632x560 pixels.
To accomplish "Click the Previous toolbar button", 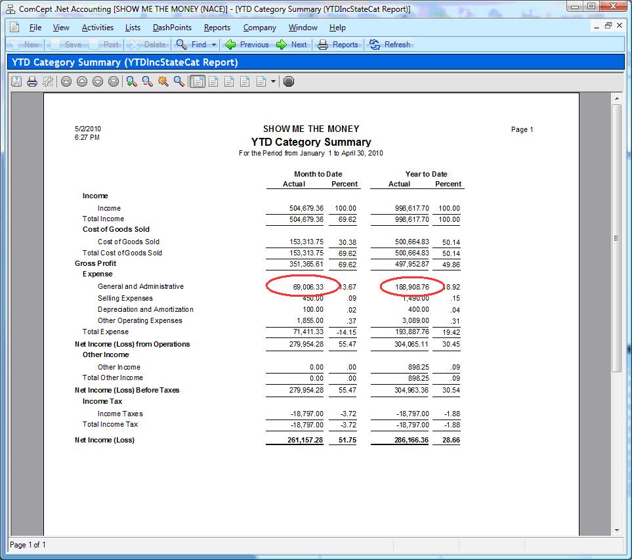I will 247,45.
